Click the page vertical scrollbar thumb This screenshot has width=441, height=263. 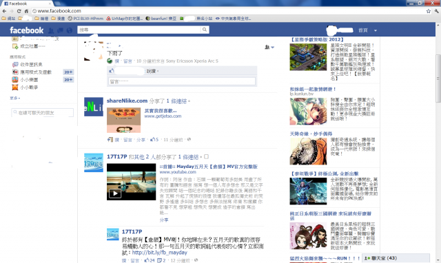coord(438,78)
